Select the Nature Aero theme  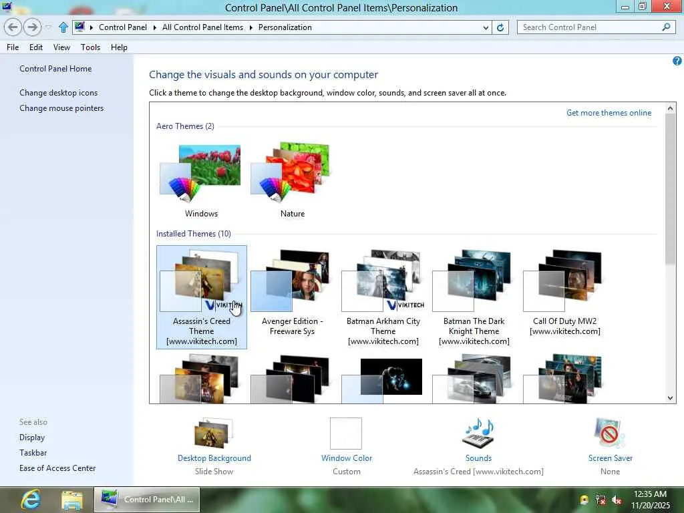(x=293, y=180)
